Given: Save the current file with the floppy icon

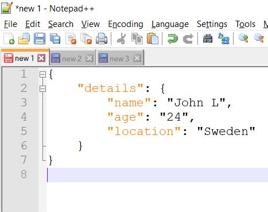Looking at the screenshot, I should (x=40, y=38).
